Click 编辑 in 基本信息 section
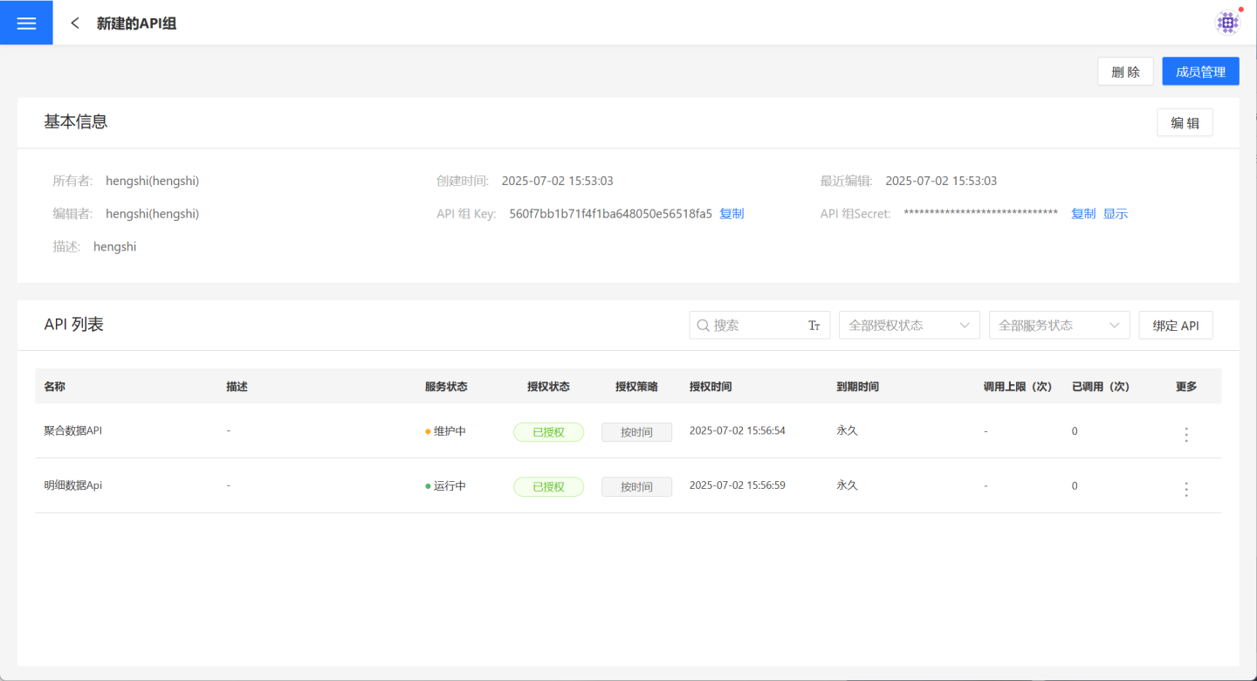The height and width of the screenshot is (681, 1257). click(x=1184, y=123)
